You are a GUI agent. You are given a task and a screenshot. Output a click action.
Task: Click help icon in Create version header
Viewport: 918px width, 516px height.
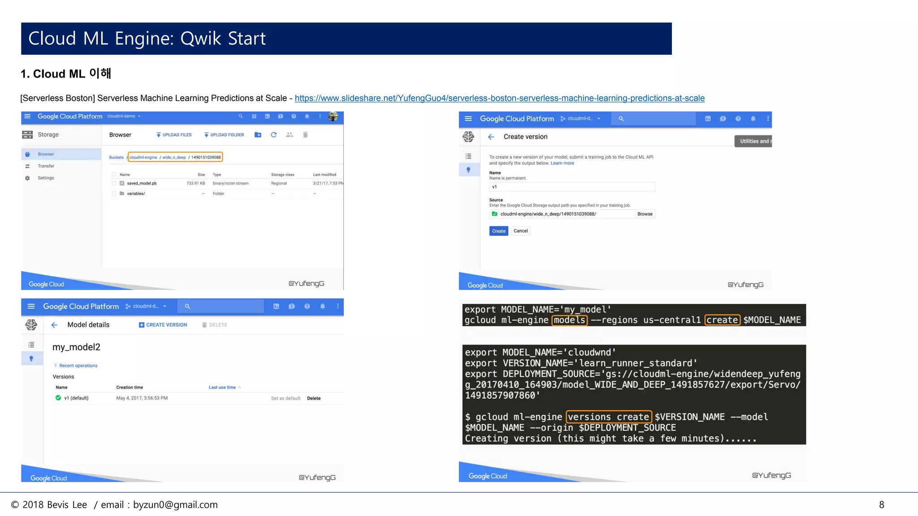point(738,119)
